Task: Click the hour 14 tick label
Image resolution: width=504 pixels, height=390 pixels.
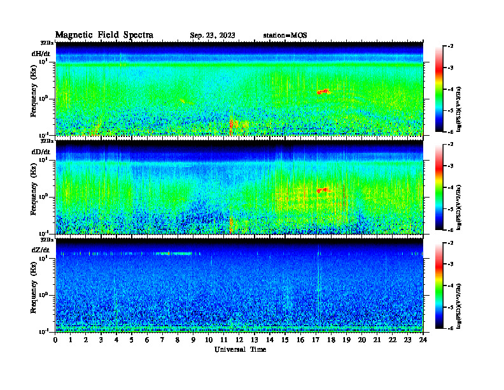Action: (270, 340)
